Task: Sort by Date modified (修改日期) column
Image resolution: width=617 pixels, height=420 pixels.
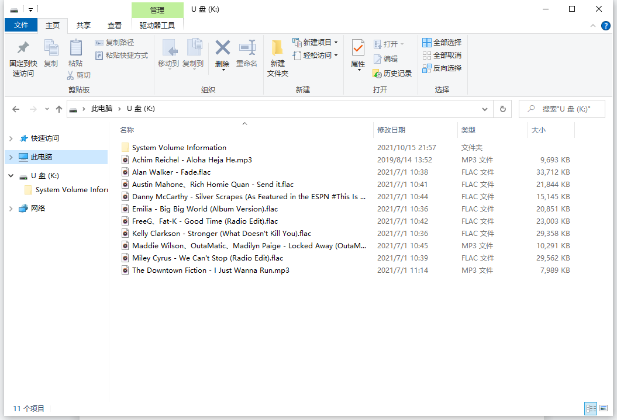Action: (x=391, y=130)
